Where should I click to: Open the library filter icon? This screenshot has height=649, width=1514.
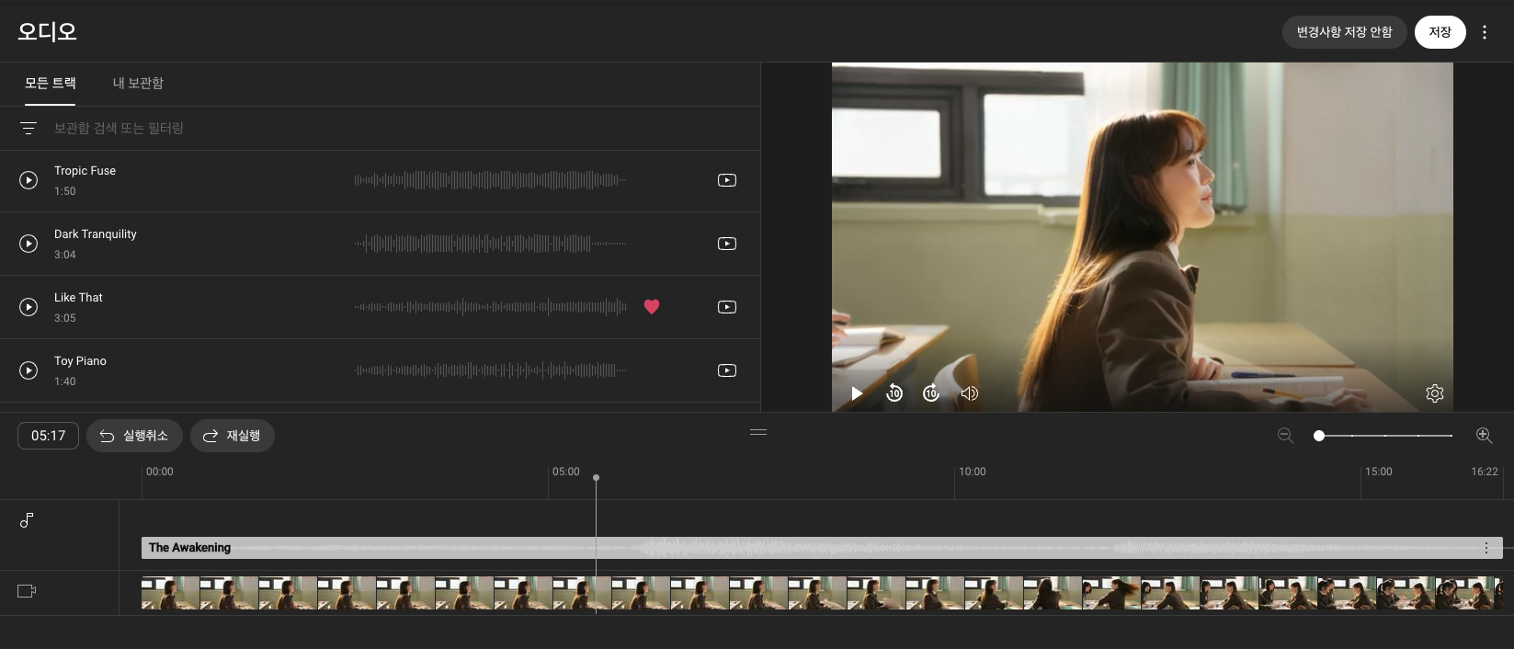28,129
